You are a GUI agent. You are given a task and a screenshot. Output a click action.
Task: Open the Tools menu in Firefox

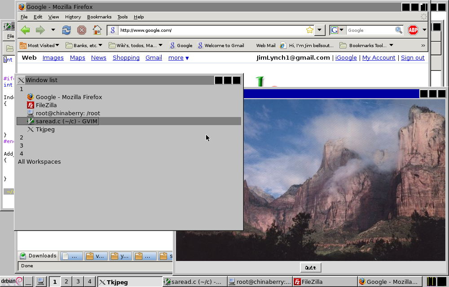click(123, 17)
